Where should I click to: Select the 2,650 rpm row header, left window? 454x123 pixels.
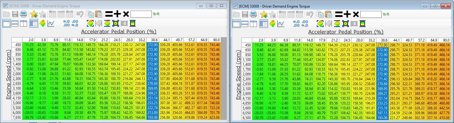[17, 84]
